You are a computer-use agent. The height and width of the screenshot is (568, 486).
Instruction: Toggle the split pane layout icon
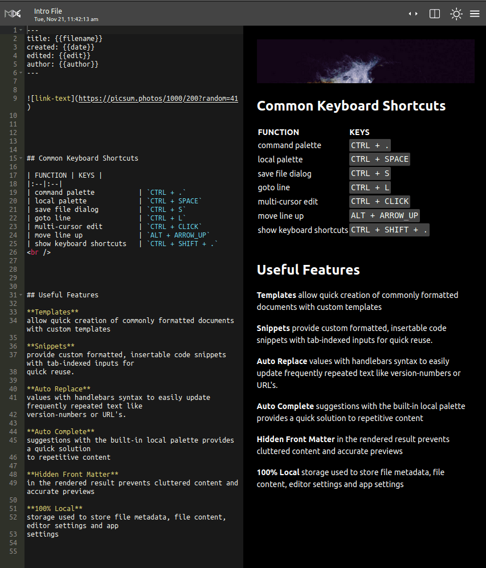coord(435,14)
